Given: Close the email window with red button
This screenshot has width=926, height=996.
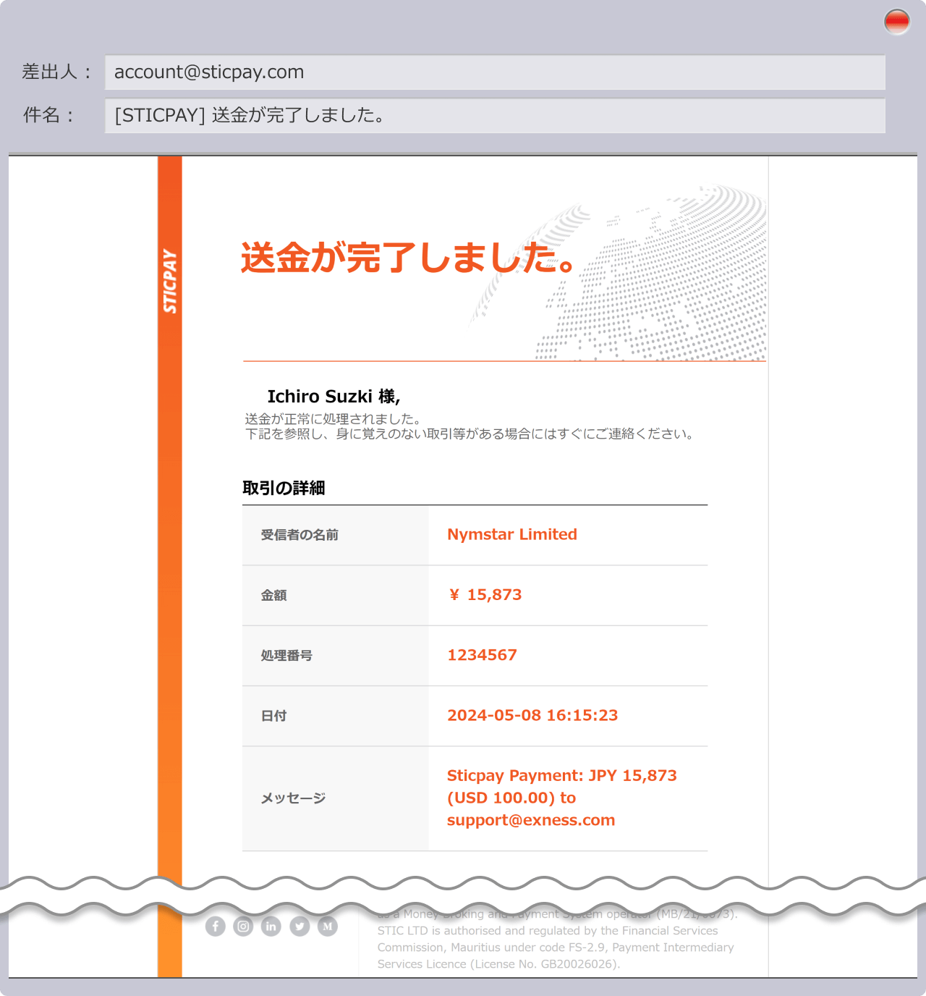Looking at the screenshot, I should (x=897, y=22).
